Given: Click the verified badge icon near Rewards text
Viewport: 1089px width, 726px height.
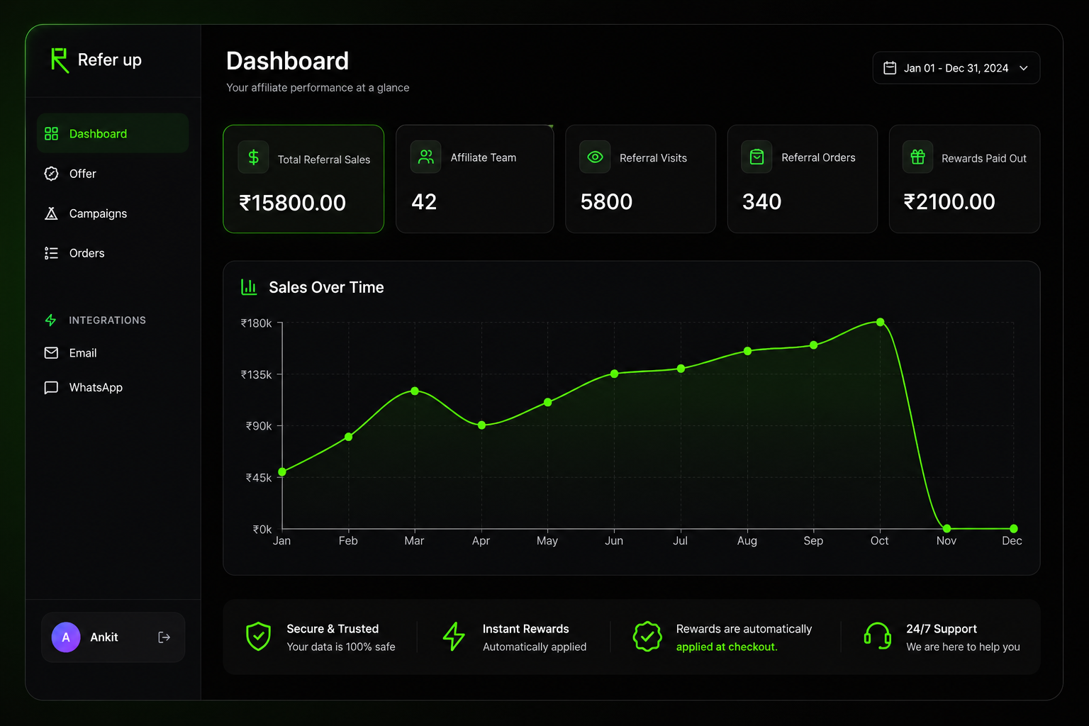Looking at the screenshot, I should pyautogui.click(x=647, y=637).
